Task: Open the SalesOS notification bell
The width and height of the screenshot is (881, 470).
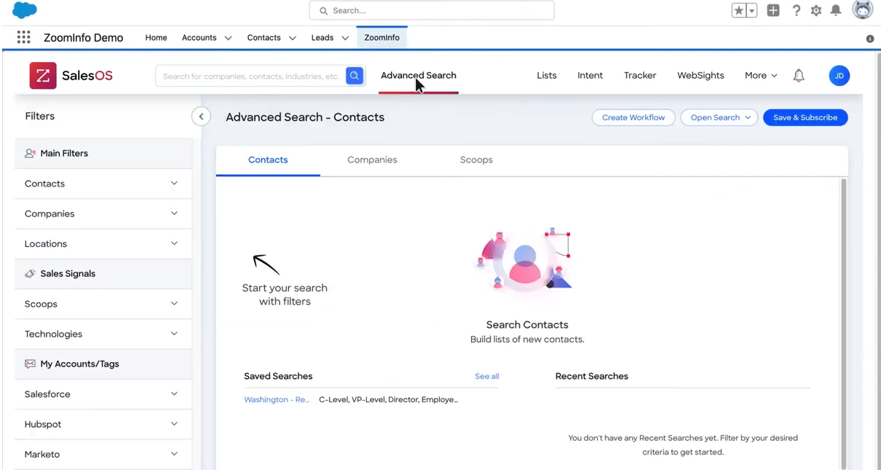Action: click(x=799, y=76)
